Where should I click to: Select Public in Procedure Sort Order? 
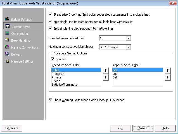[x=76, y=70]
